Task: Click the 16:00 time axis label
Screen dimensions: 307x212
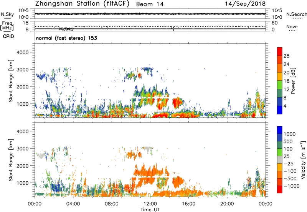Action: (x=189, y=204)
